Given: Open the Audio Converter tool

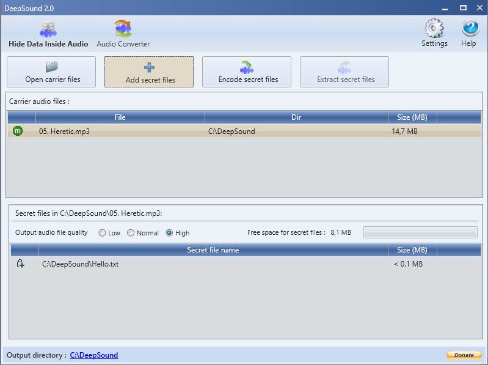Looking at the screenshot, I should (123, 34).
